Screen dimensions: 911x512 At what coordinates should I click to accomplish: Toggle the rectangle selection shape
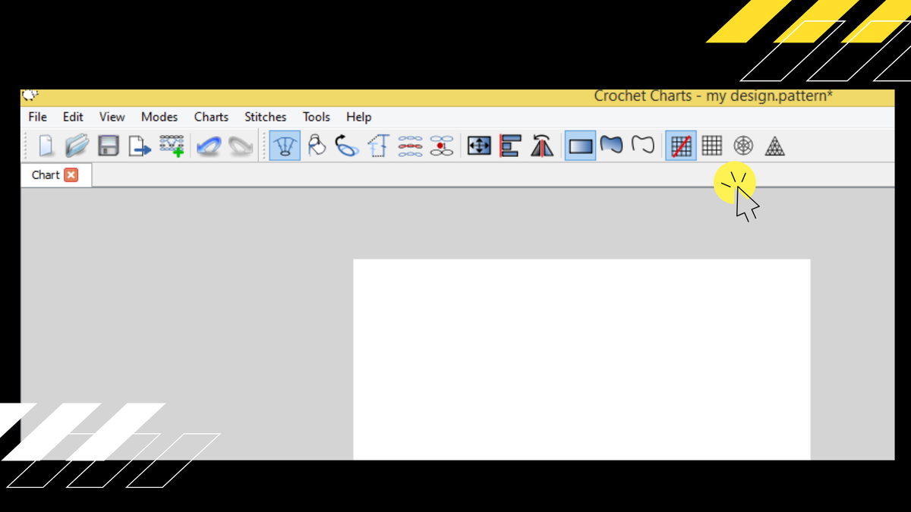pyautogui.click(x=581, y=146)
